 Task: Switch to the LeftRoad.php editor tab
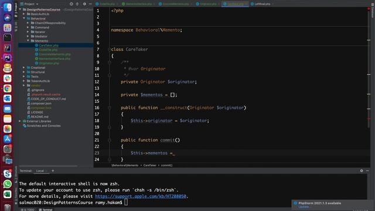[262, 4]
